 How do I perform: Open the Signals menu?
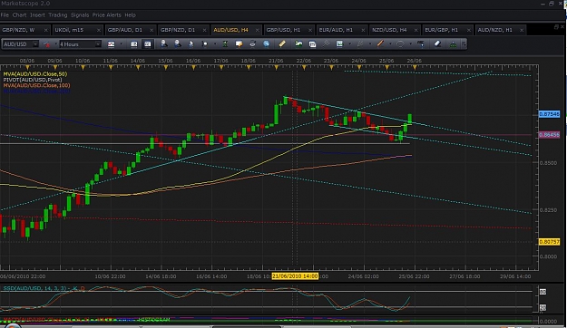(x=80, y=14)
